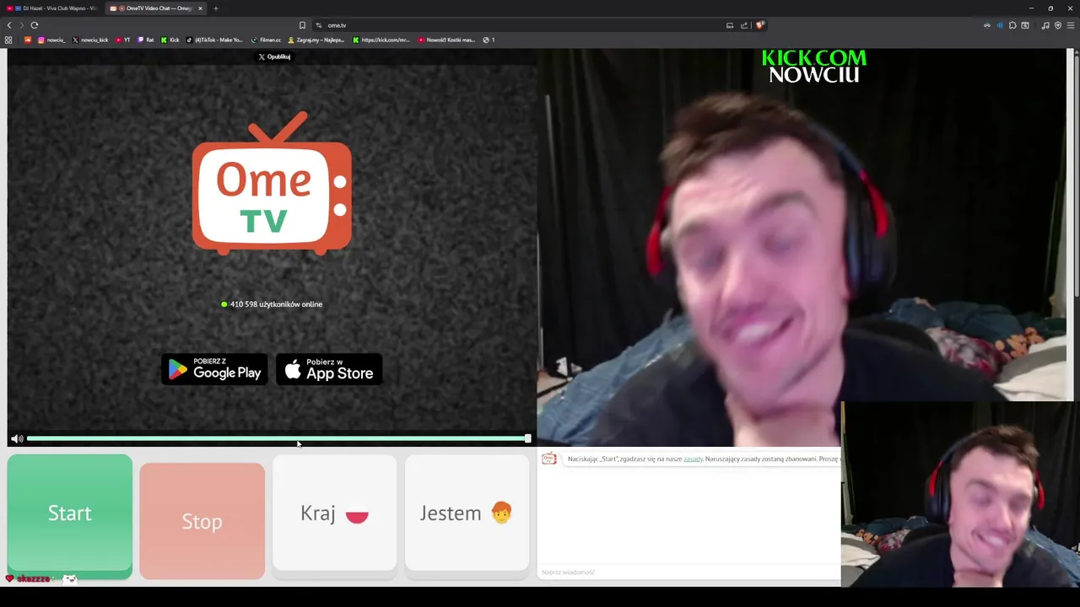The width and height of the screenshot is (1080, 607).
Task: Open a new browser tab
Action: 215,8
